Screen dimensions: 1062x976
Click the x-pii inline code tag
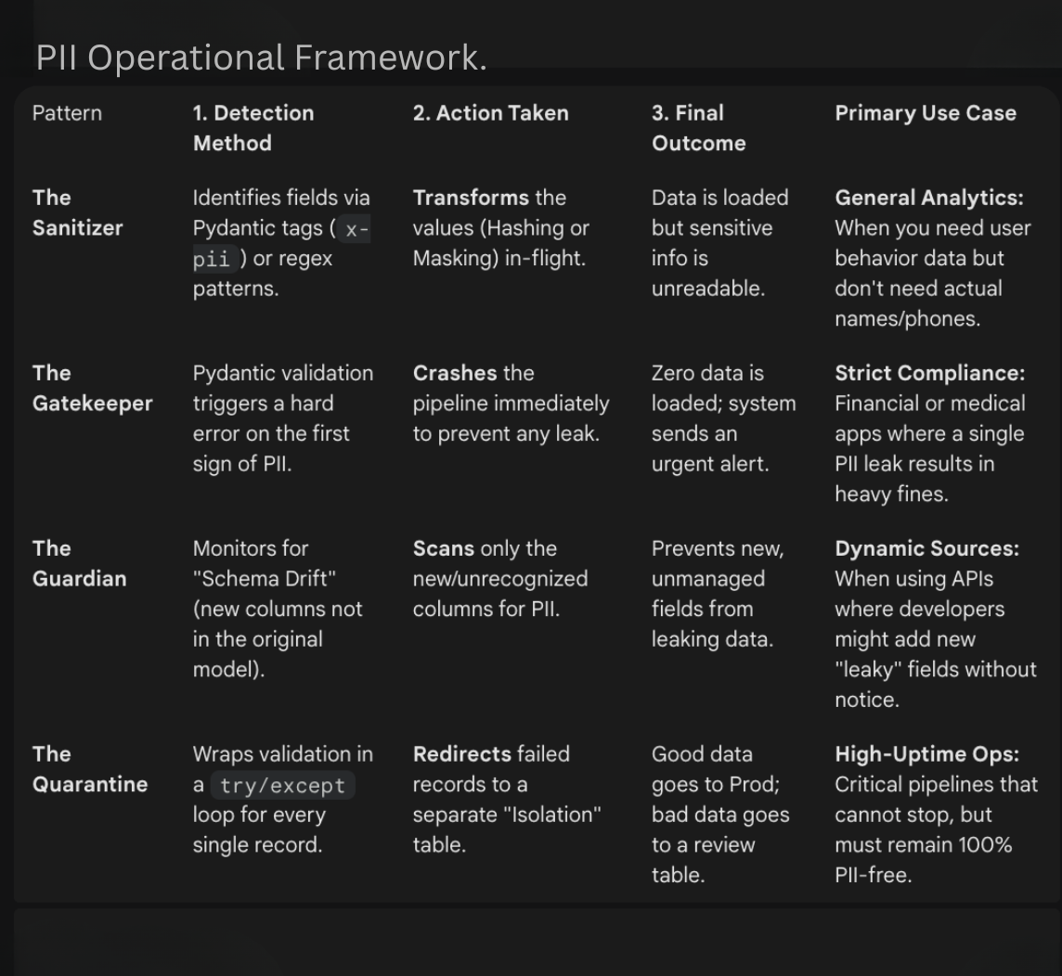pyautogui.click(x=281, y=244)
